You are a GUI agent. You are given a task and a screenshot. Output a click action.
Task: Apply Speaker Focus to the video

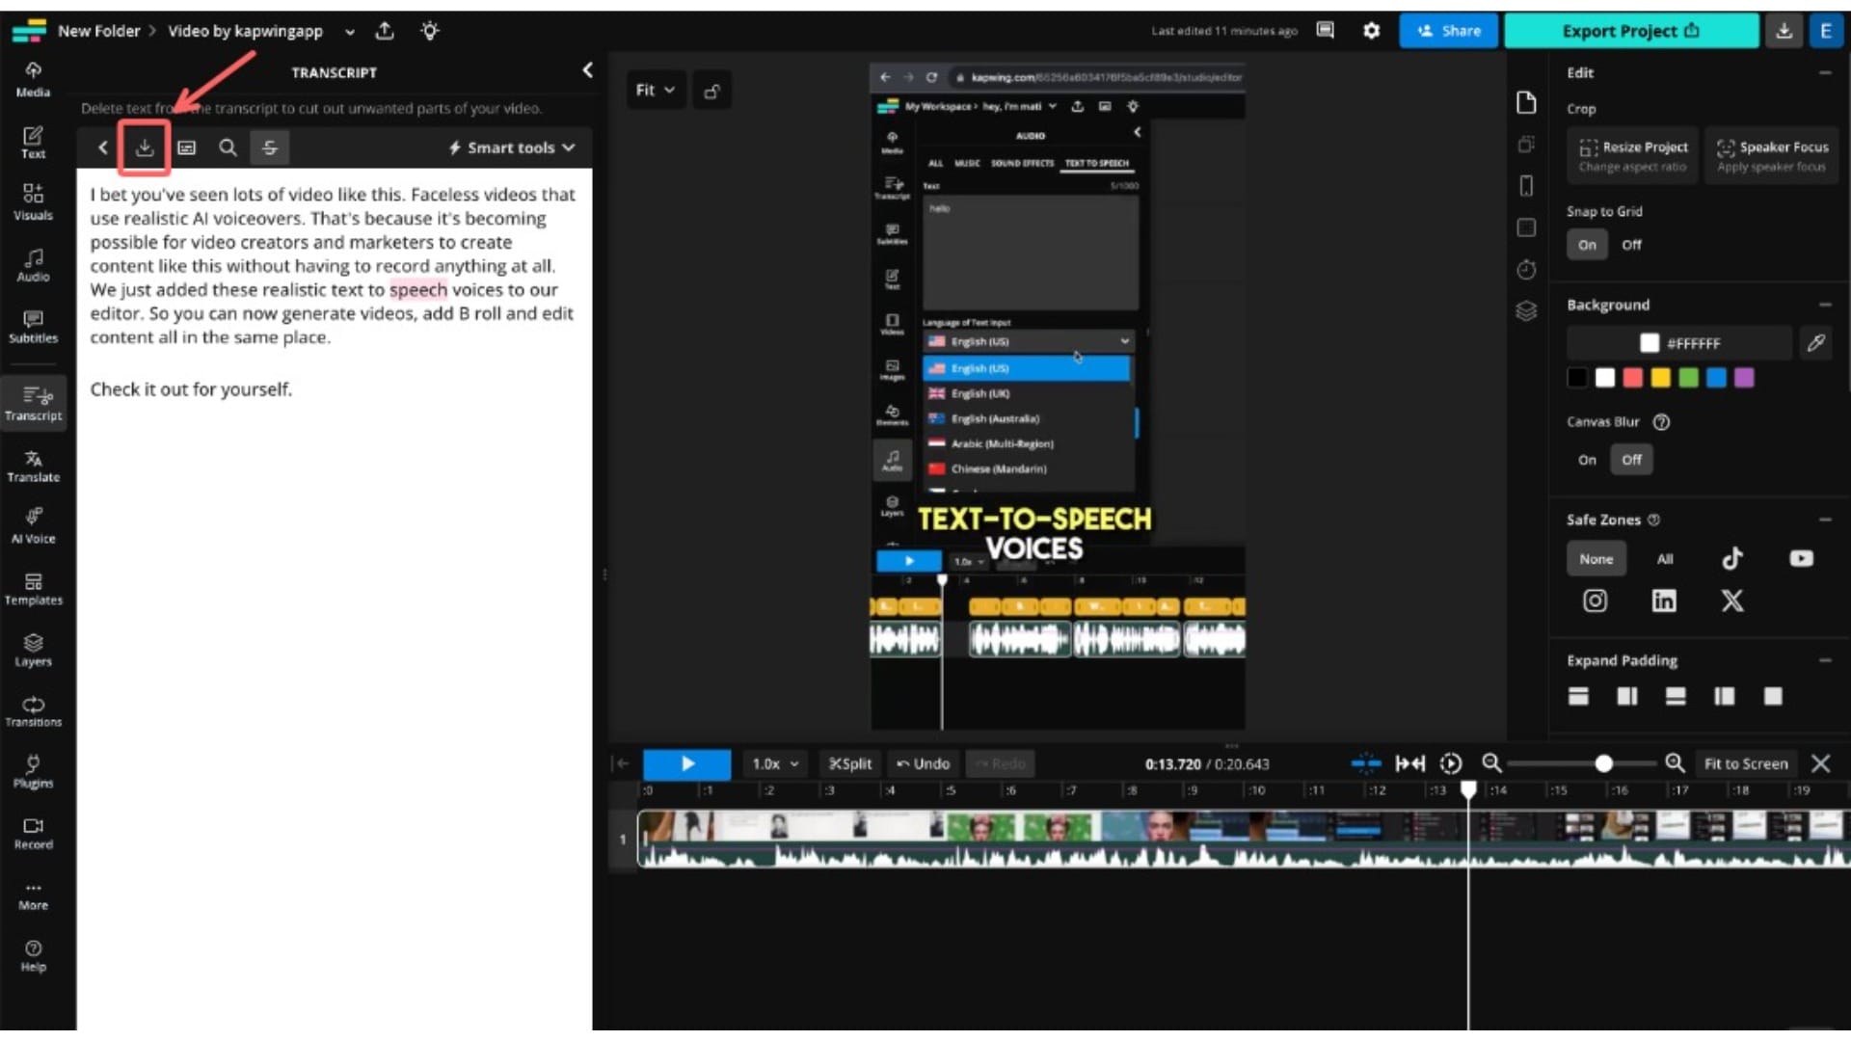pyautogui.click(x=1772, y=154)
